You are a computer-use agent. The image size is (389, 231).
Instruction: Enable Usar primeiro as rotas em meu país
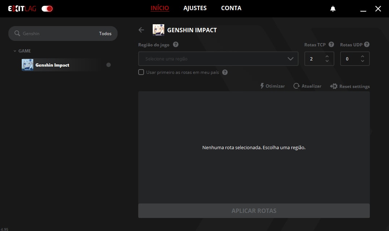(141, 72)
